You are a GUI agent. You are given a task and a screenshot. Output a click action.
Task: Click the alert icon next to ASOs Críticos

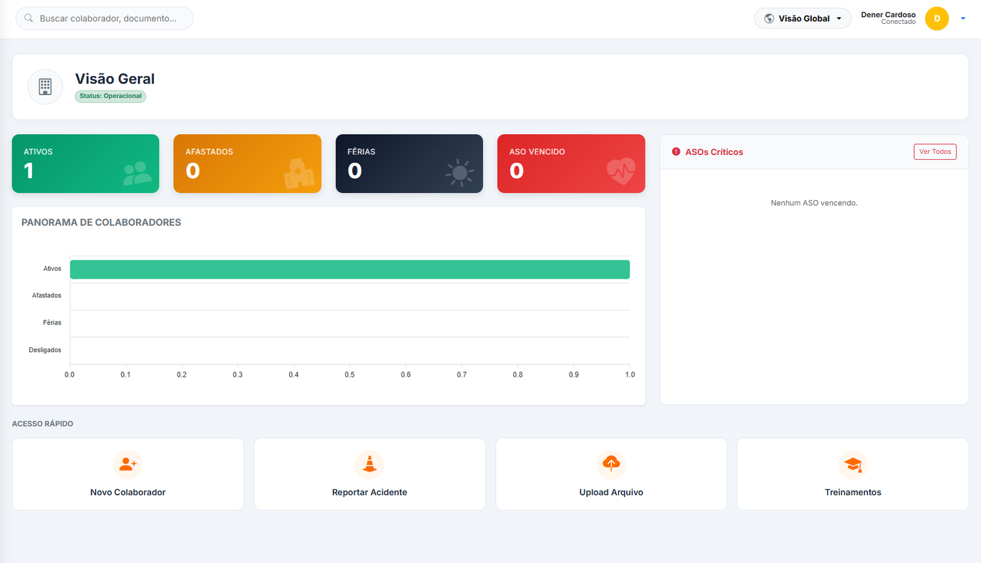676,151
